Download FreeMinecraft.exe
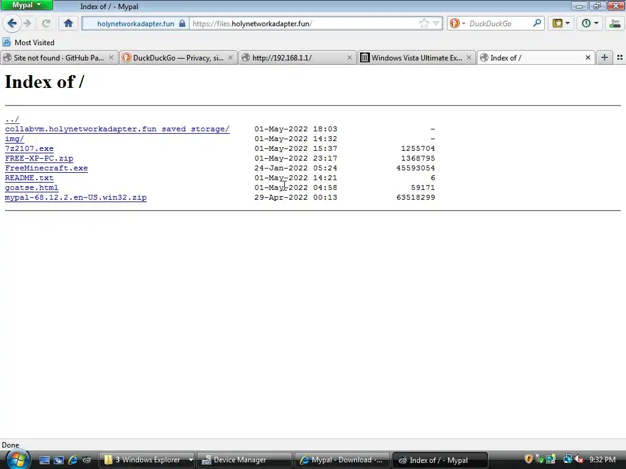 coord(46,168)
